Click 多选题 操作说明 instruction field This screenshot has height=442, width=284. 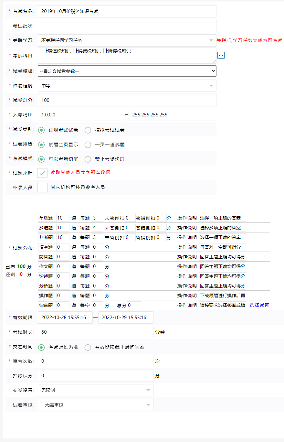click(223, 228)
